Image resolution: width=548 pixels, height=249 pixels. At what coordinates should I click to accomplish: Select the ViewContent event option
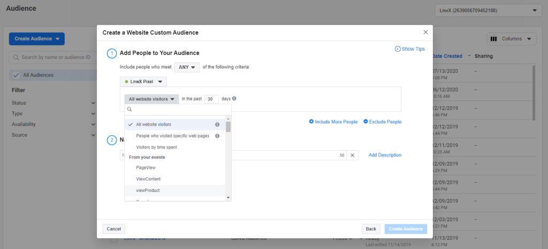[148, 179]
